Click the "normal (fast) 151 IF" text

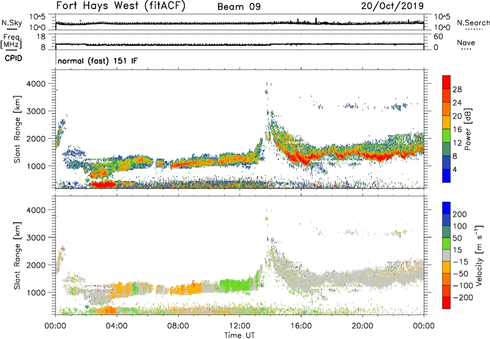(97, 61)
